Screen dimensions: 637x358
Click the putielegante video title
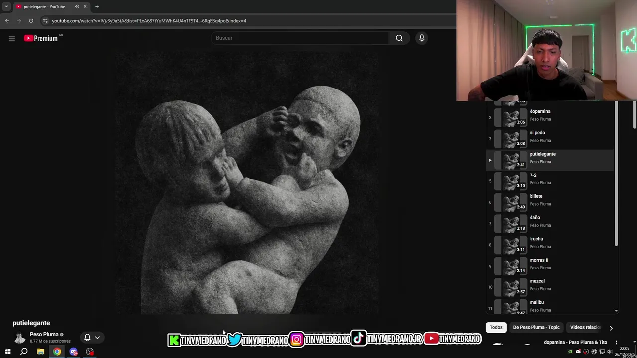point(31,323)
